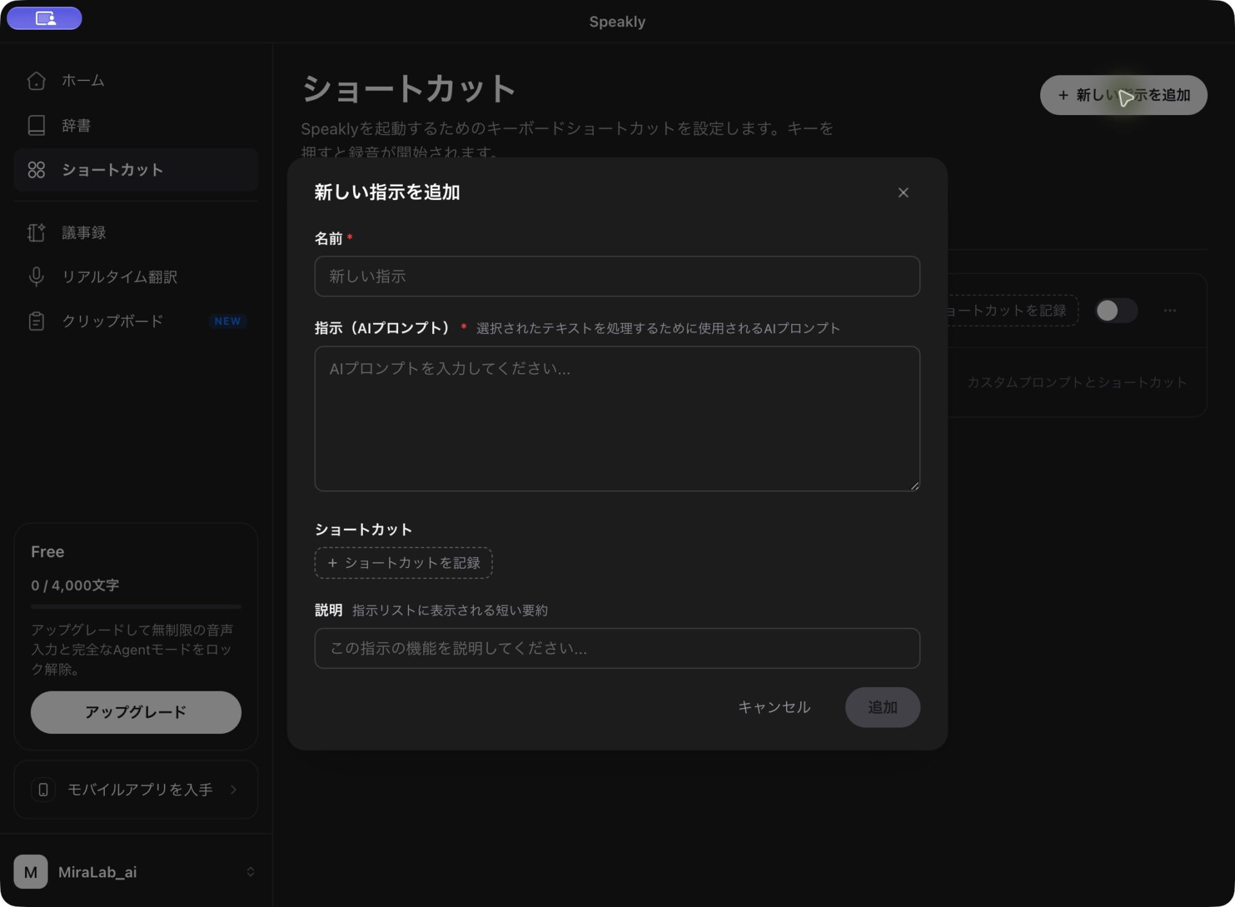Open クリップボード in the sidebar

(x=136, y=321)
